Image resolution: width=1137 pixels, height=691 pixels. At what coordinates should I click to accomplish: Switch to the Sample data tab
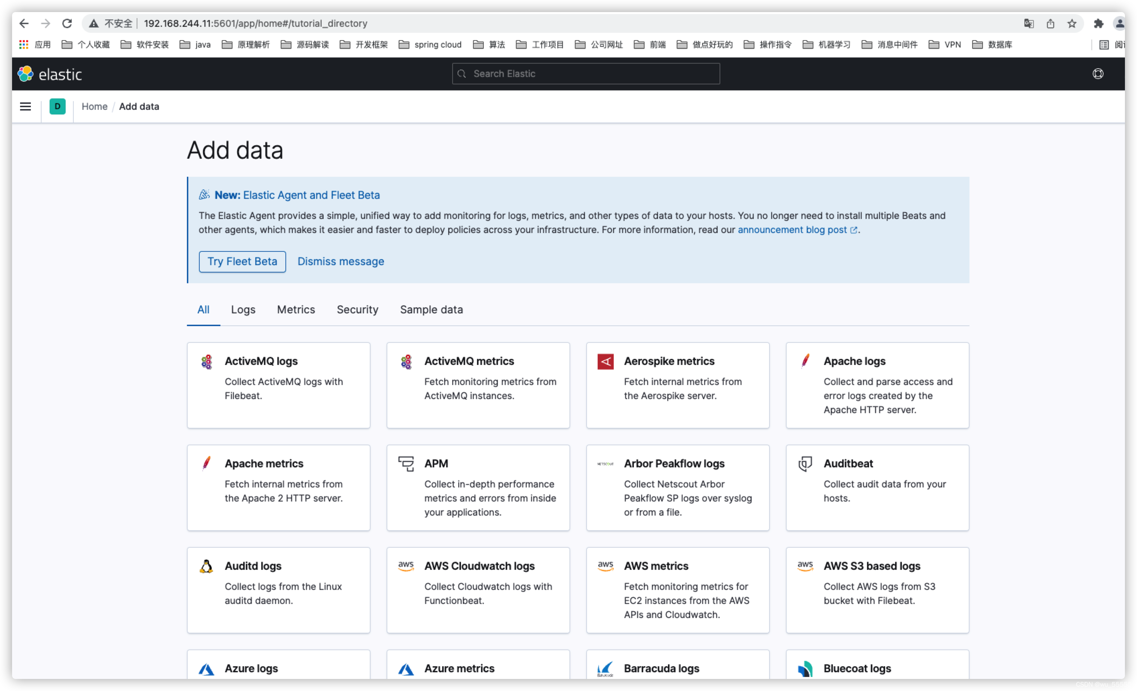[x=431, y=310]
